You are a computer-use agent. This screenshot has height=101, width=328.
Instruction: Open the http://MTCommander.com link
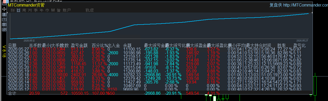pyautogui.click(x=306, y=5)
